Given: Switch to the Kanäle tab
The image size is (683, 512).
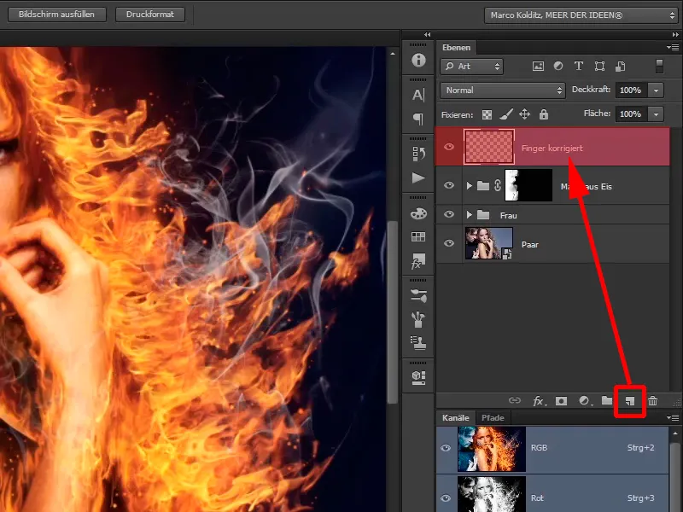Looking at the screenshot, I should tap(456, 418).
